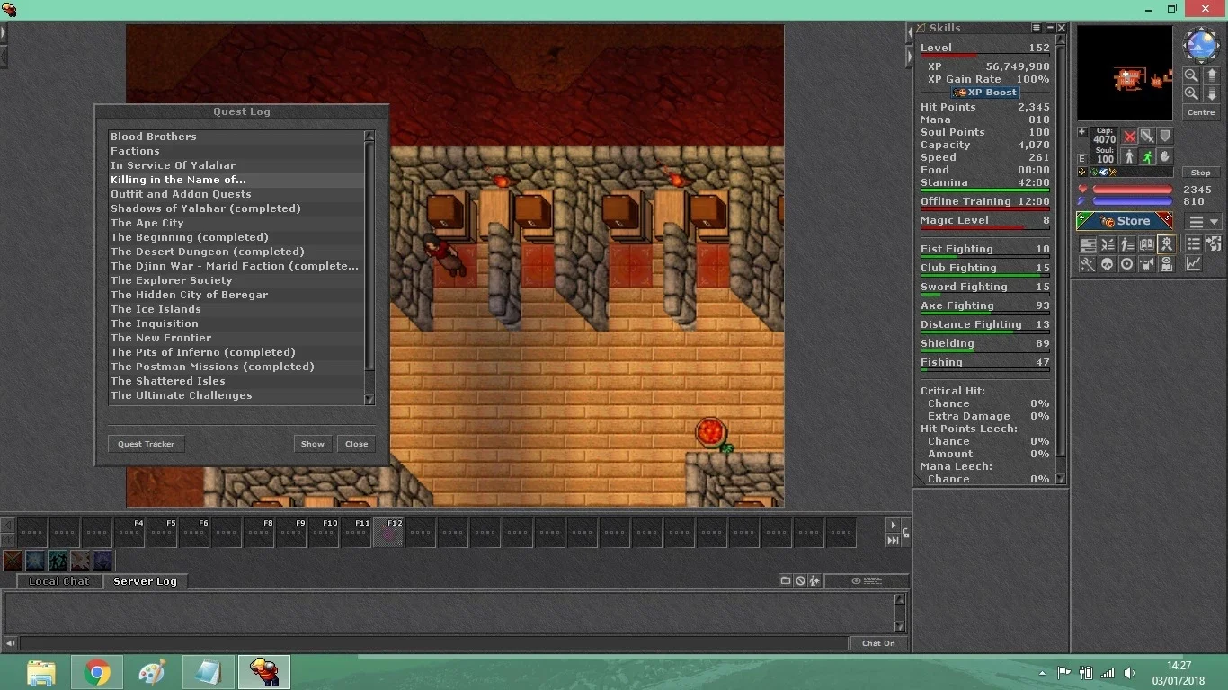The width and height of the screenshot is (1228, 690).
Task: Click the minimap compass globe
Action: (x=1201, y=44)
